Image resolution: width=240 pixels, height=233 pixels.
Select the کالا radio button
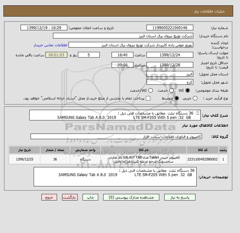(x=188, y=90)
